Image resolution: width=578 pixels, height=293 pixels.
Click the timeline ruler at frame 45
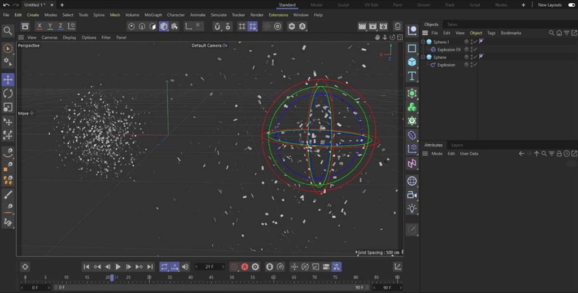point(211,277)
